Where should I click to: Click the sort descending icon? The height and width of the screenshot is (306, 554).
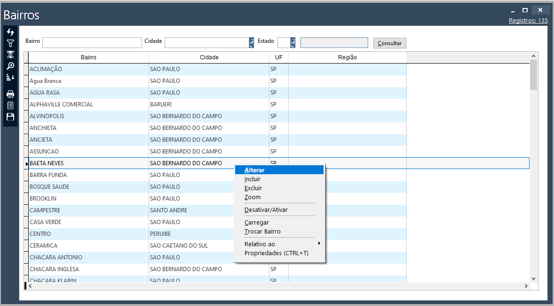click(10, 77)
